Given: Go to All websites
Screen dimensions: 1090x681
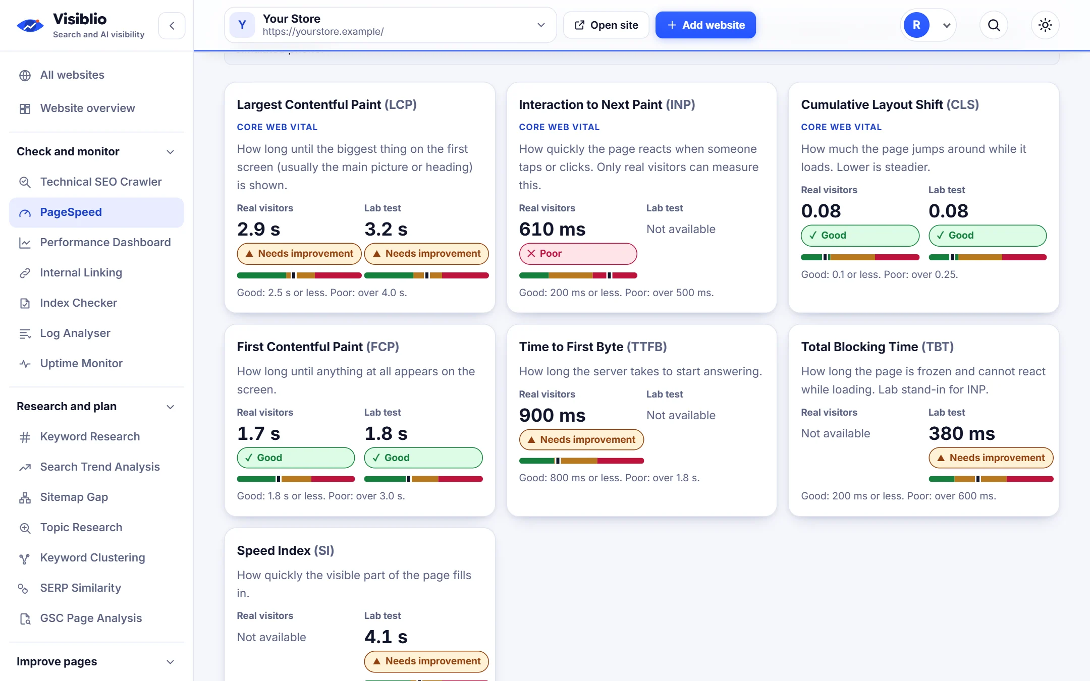Looking at the screenshot, I should click(x=96, y=75).
